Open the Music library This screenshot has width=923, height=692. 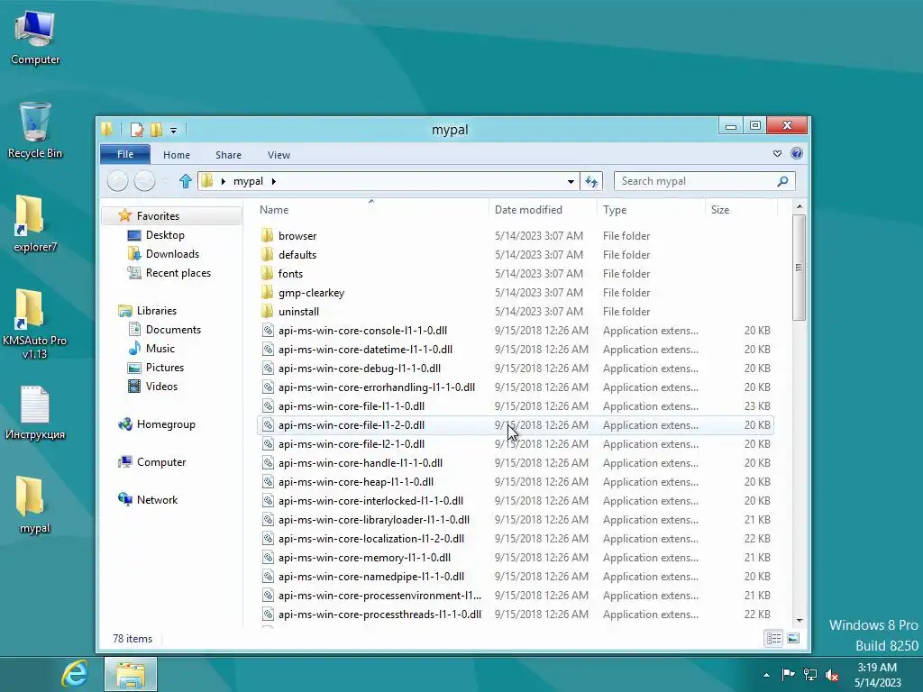click(x=160, y=349)
